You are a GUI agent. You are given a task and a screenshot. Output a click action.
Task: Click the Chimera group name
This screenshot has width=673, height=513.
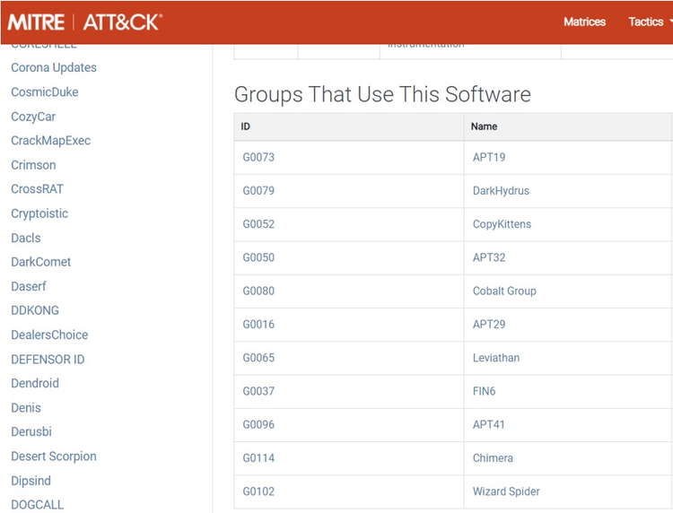click(x=493, y=458)
